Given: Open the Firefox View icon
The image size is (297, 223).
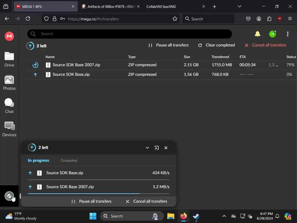Looking at the screenshot, I should coord(6,6).
